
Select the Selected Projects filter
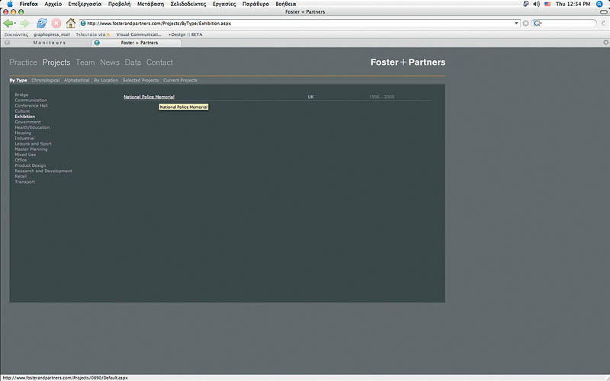pos(140,81)
